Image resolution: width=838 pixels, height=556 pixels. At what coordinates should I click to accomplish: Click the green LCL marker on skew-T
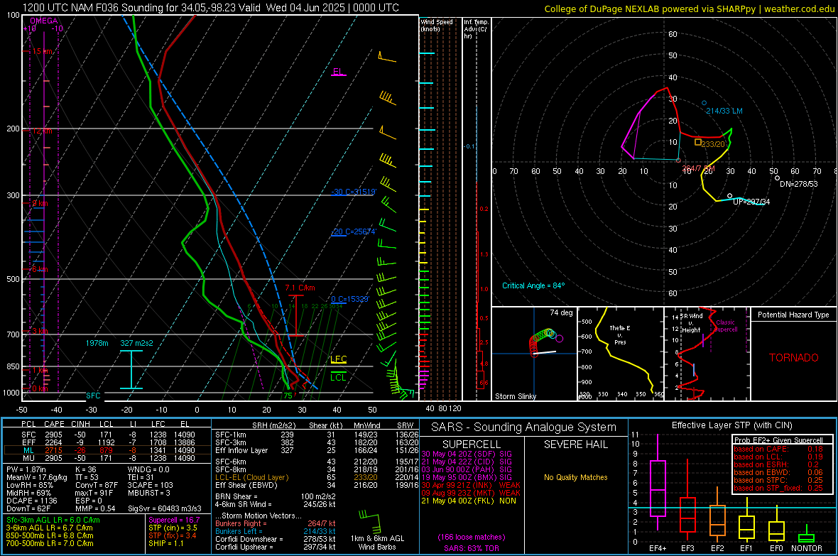point(338,378)
